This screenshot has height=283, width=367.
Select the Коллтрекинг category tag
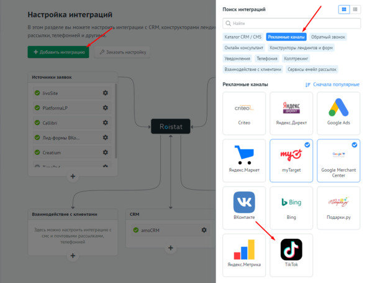(x=296, y=58)
